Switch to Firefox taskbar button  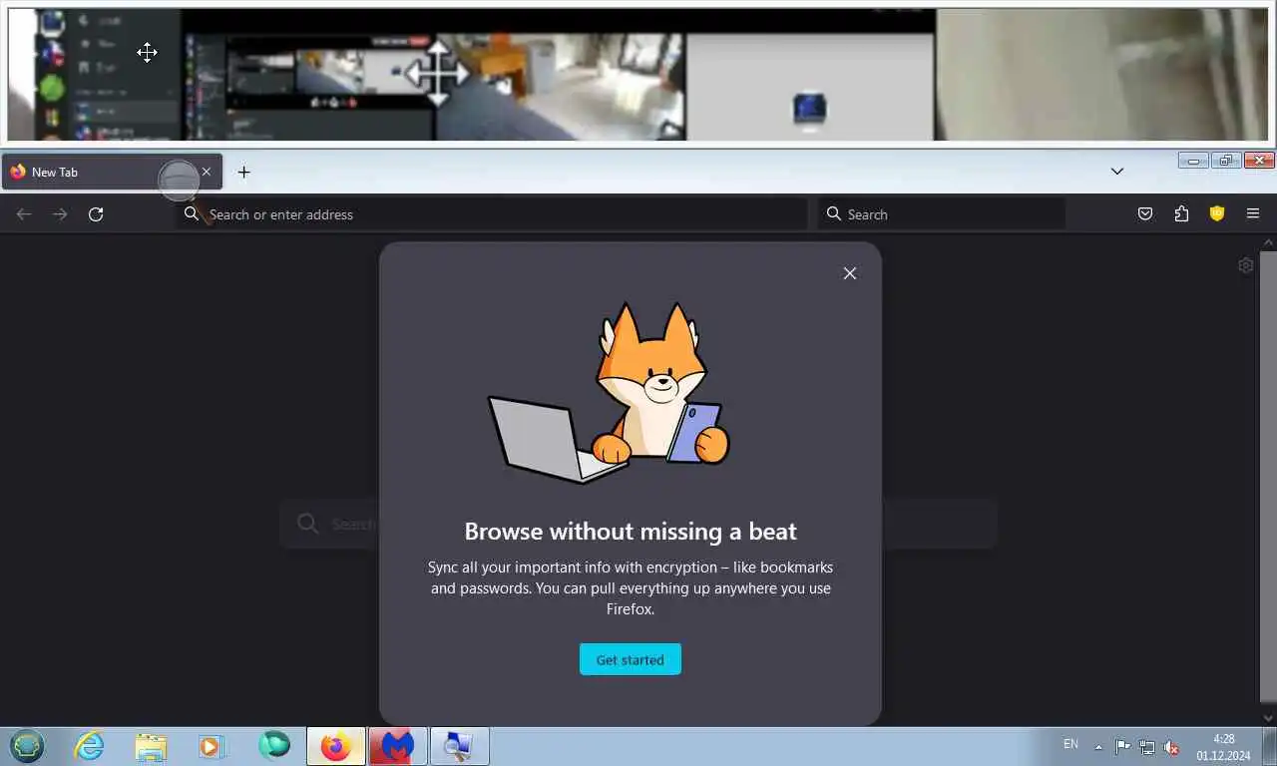click(x=336, y=746)
